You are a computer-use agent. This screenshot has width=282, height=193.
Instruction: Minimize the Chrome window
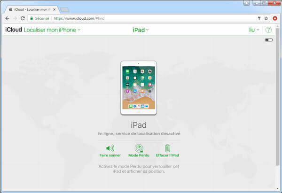click(257, 3)
